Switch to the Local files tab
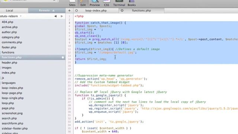The width and height of the screenshot is (238, 134). 9,10
